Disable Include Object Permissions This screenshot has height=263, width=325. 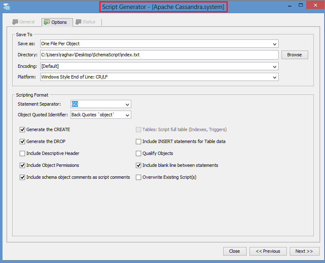(23, 166)
